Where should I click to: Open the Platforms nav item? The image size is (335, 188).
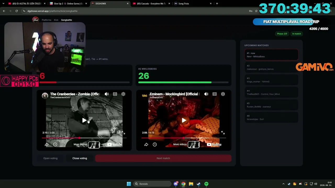[x=47, y=20]
